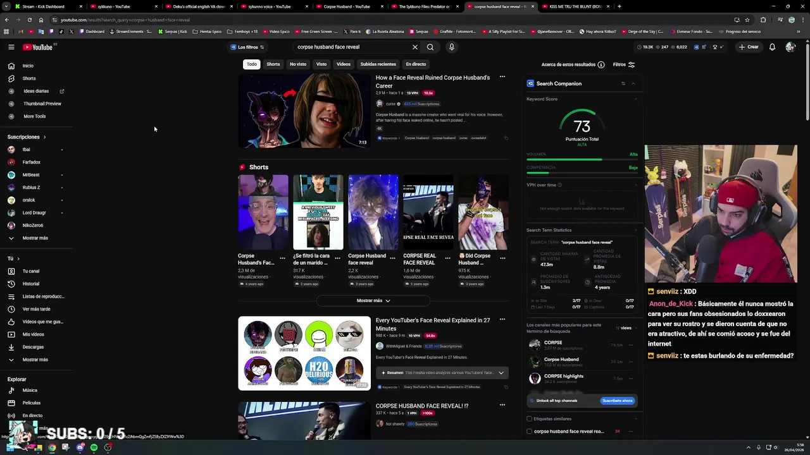Open Spotify from the Windows taskbar
The image size is (810, 455).
coord(94,447)
